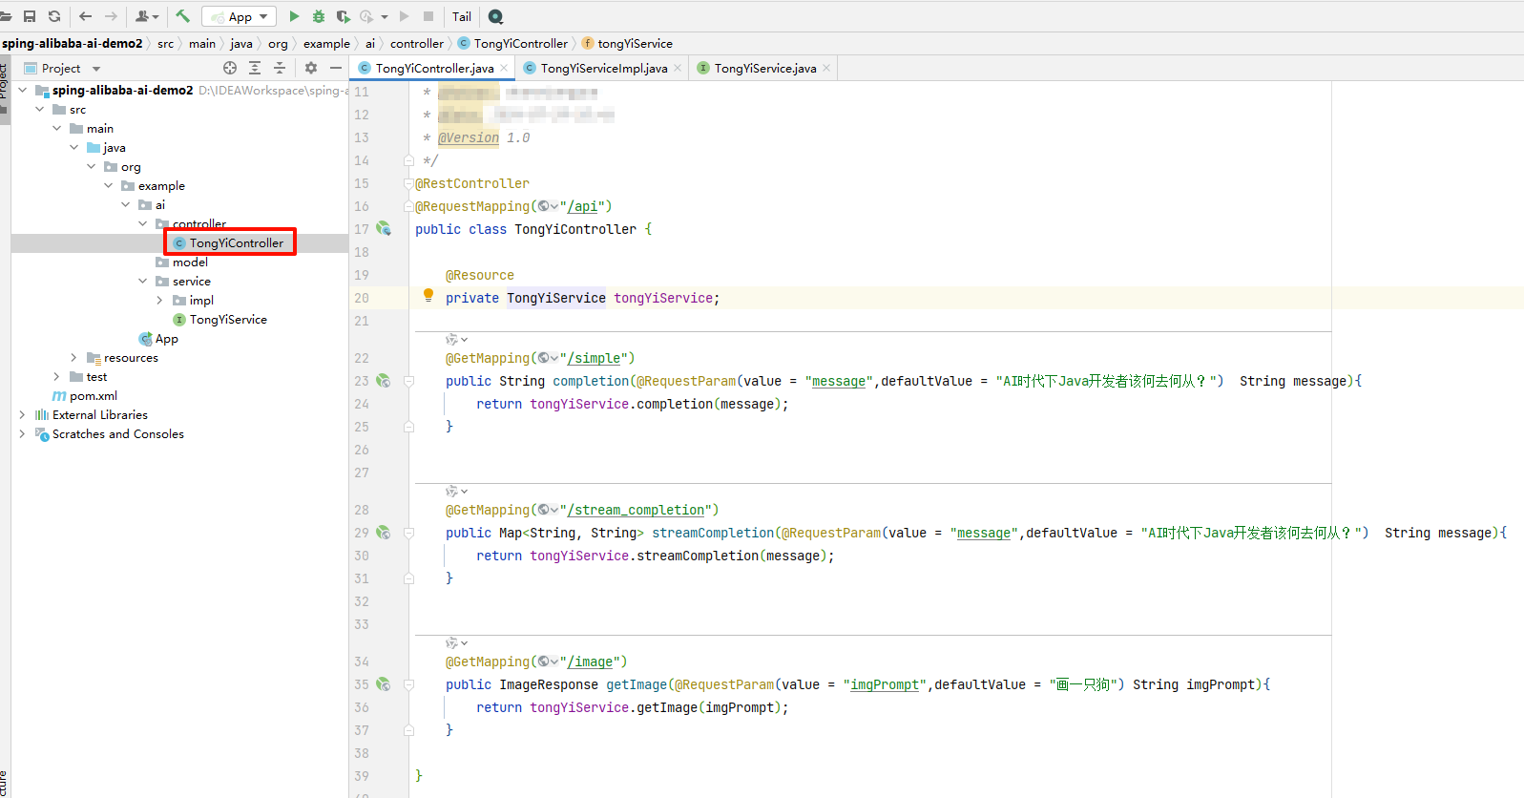Click the gutter icon on line 23
This screenshot has height=798, width=1524.
click(x=384, y=380)
